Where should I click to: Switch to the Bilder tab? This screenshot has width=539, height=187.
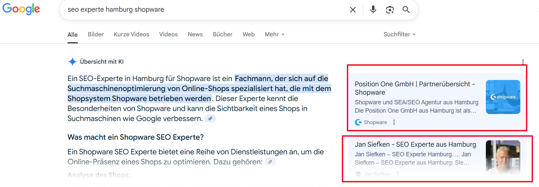(x=96, y=34)
